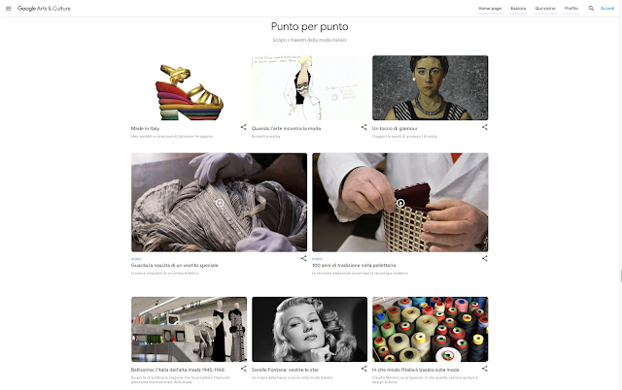Share In che modo l'Italia story
622x390 pixels.
[x=484, y=369]
